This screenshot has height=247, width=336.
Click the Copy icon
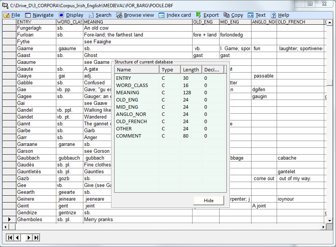226,15
